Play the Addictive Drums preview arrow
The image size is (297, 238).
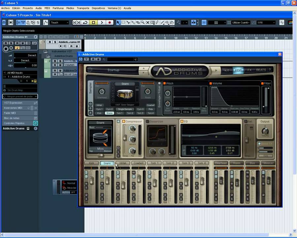click(216, 70)
